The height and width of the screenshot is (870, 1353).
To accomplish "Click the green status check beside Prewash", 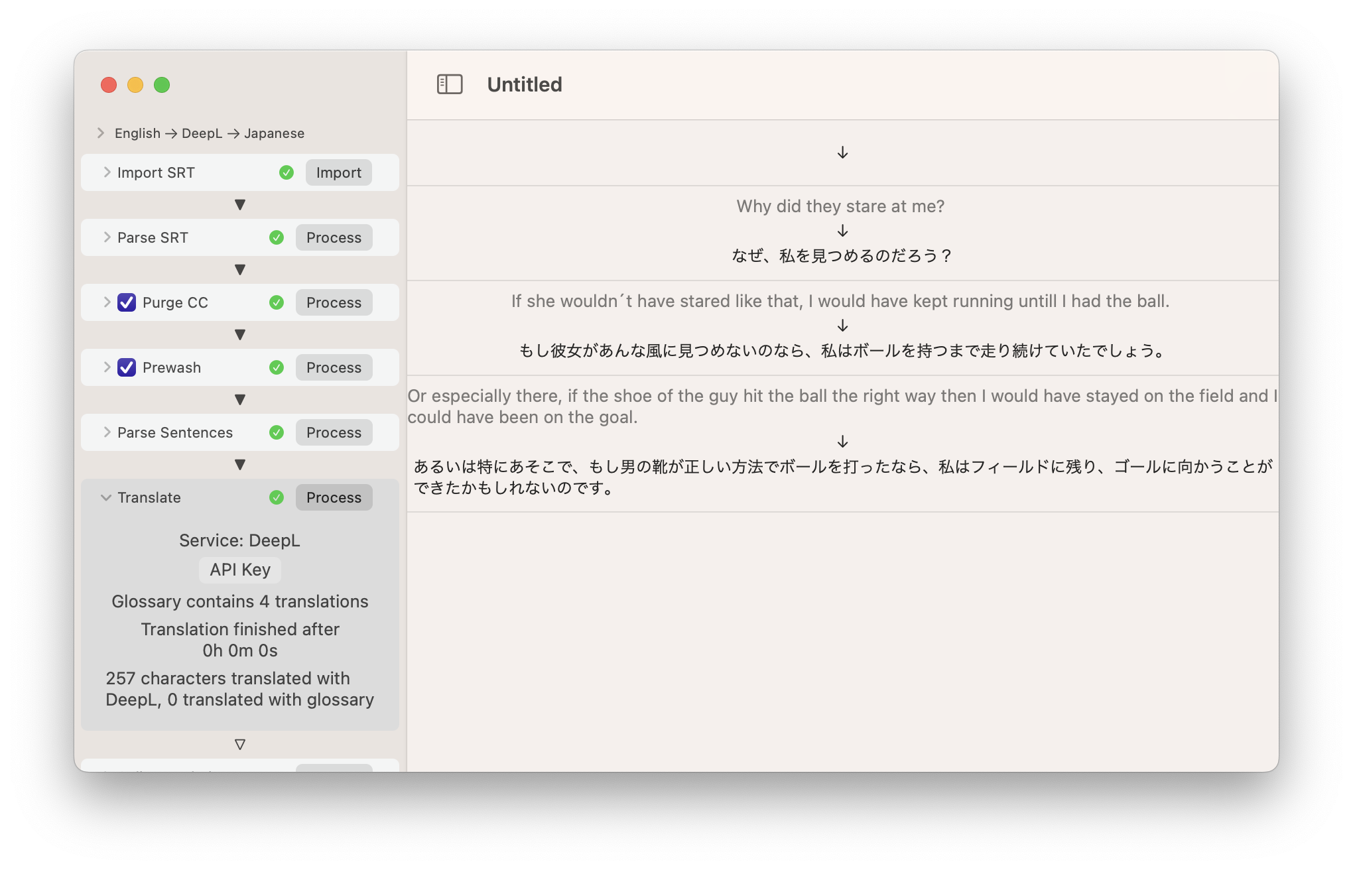I will coord(277,367).
